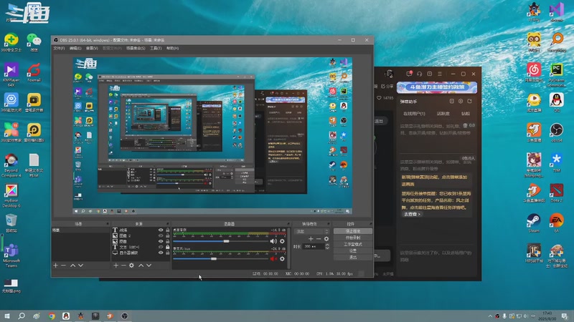Select the 图像 source row
This screenshot has height=322, width=574.
click(x=141, y=241)
